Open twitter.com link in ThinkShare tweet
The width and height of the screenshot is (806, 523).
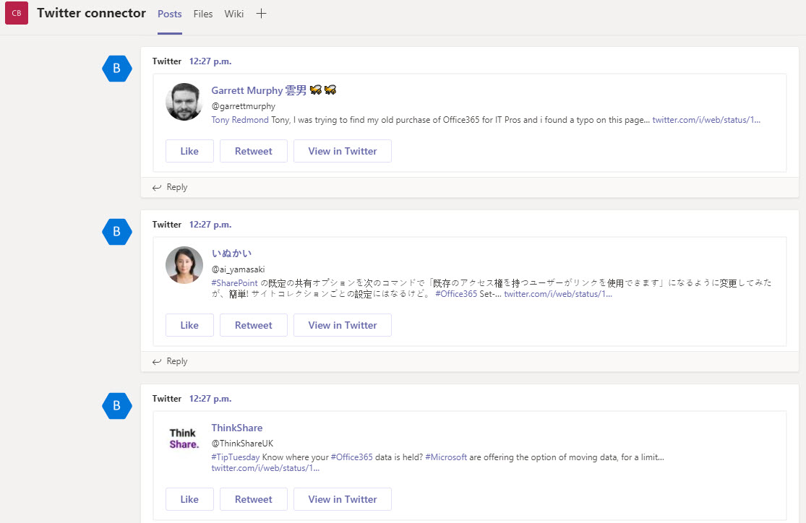(x=265, y=468)
